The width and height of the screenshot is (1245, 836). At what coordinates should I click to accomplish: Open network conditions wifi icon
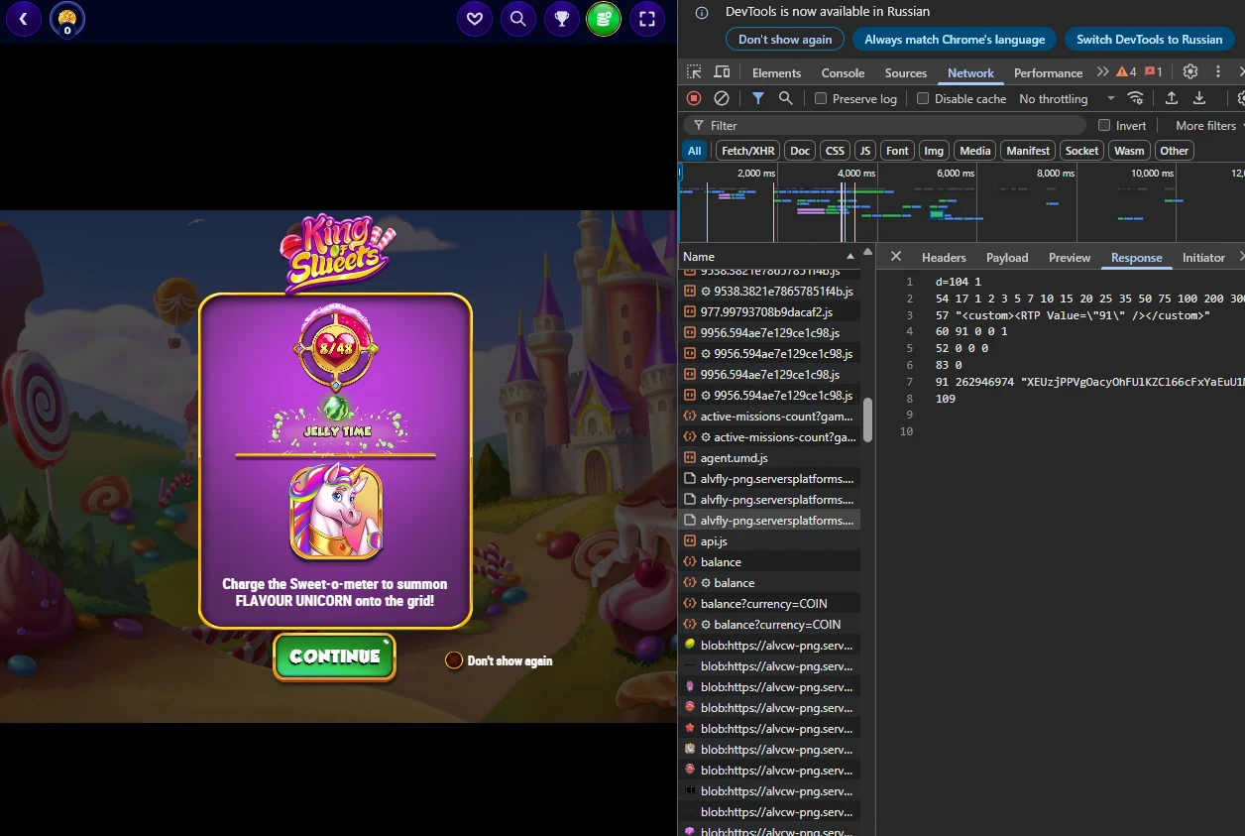click(x=1136, y=98)
